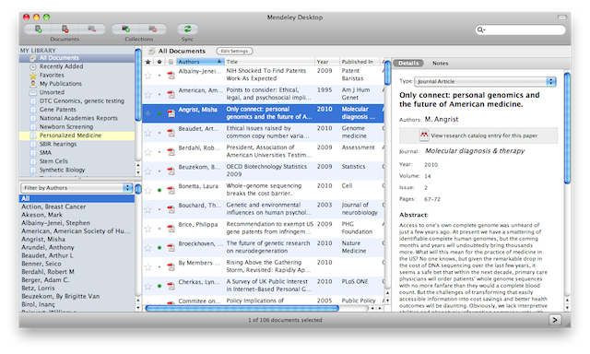Click the search magnifier icon
The height and width of the screenshot is (354, 590).
pyautogui.click(x=481, y=29)
